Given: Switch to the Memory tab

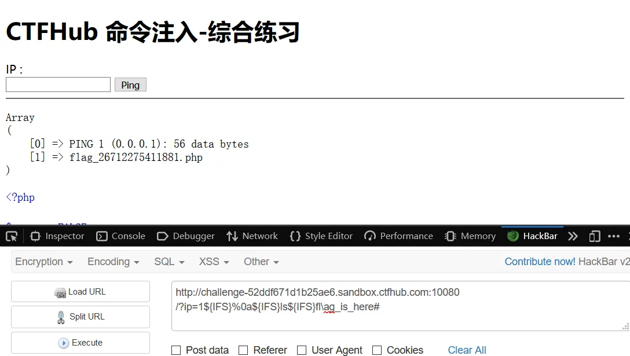Looking at the screenshot, I should tap(470, 236).
